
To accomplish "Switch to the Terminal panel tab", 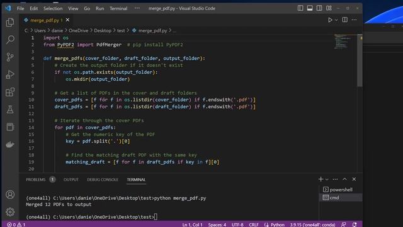I will coord(136,179).
